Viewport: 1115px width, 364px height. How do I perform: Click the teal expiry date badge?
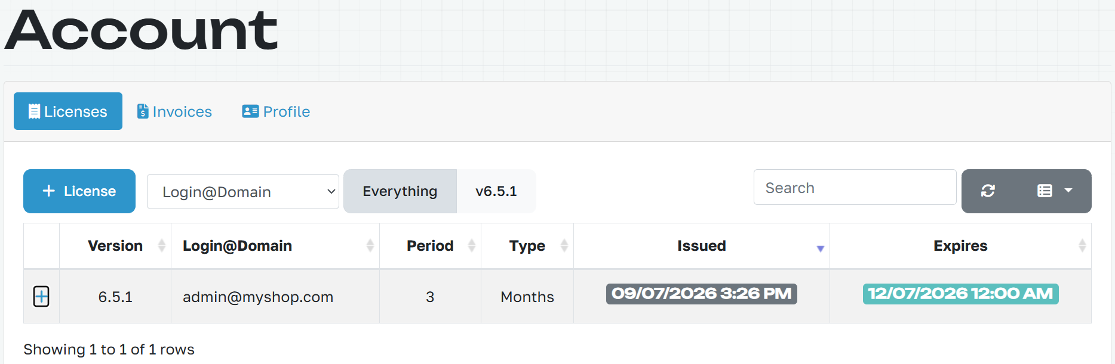coord(960,294)
